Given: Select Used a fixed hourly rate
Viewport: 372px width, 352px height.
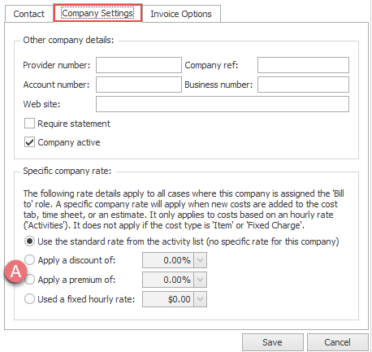Looking at the screenshot, I should (29, 299).
